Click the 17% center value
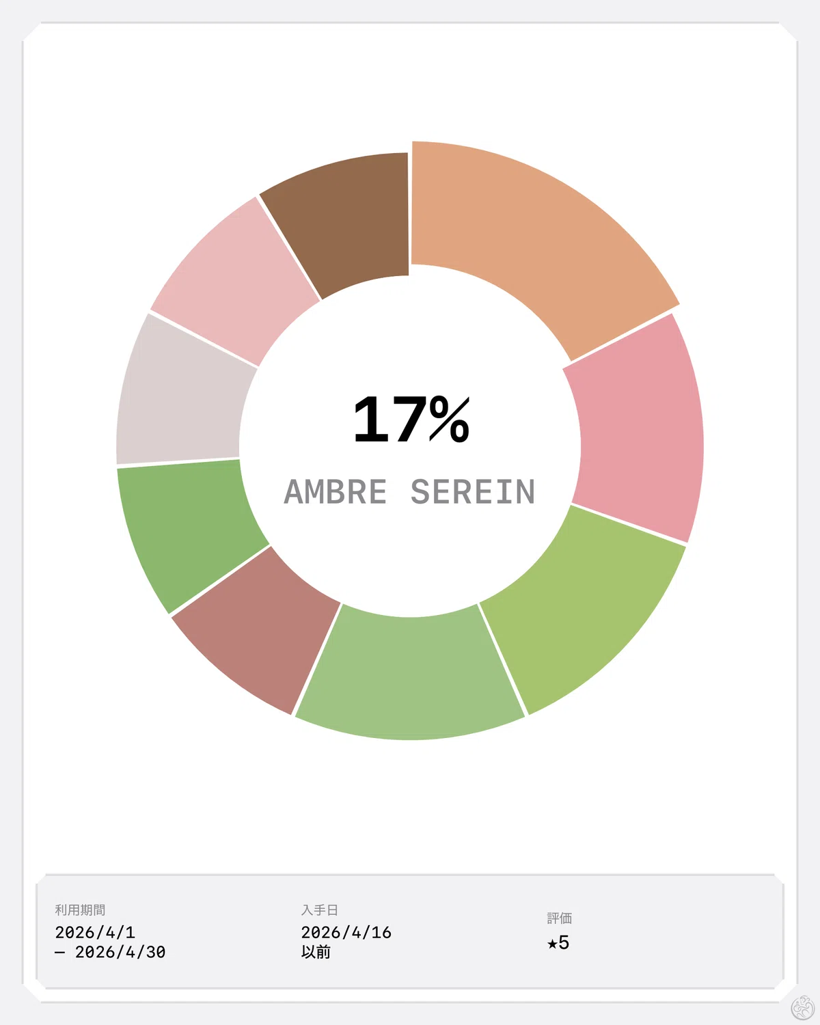 411,419
